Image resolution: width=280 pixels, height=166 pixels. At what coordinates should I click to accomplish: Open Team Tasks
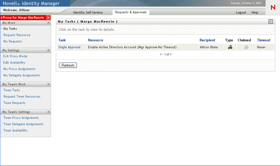click(12, 90)
